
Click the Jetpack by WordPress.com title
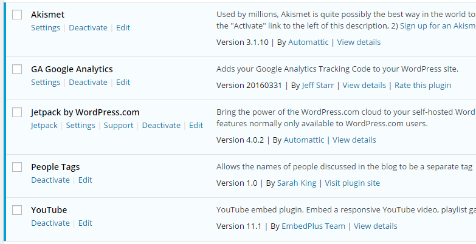(85, 112)
